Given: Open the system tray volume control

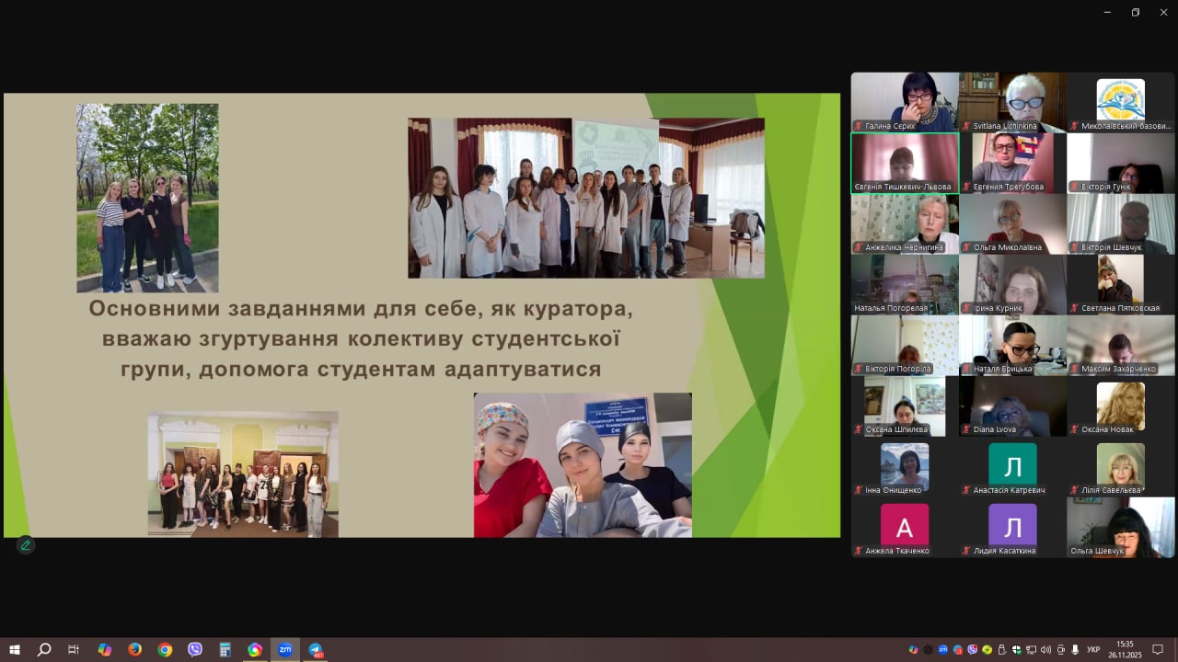Looking at the screenshot, I should 1045,650.
